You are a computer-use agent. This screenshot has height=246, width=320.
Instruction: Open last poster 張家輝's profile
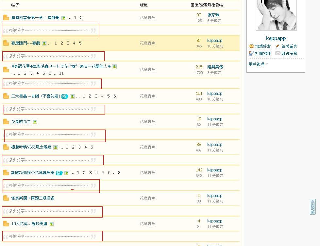(213, 15)
